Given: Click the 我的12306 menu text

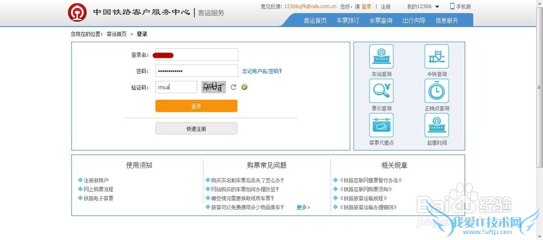Looking at the screenshot, I should [419, 7].
